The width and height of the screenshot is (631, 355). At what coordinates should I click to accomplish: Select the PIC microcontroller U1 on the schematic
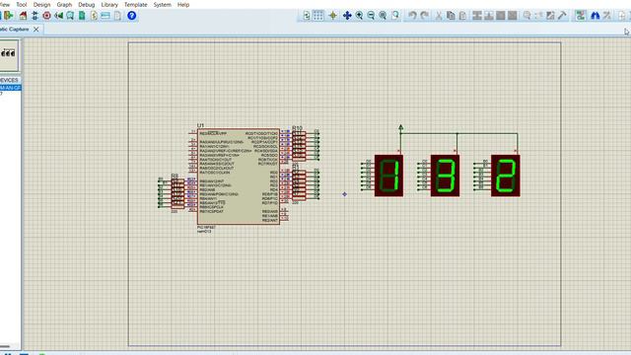[x=239, y=177]
